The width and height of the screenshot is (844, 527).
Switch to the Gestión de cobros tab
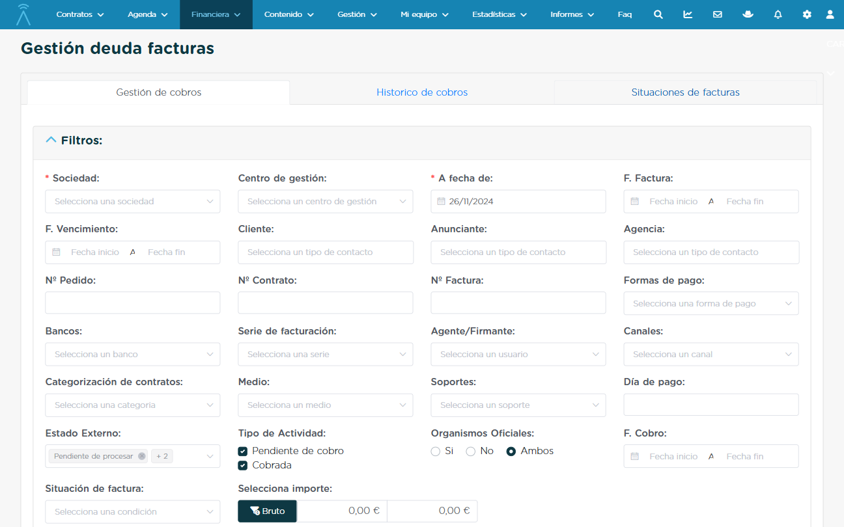point(159,92)
